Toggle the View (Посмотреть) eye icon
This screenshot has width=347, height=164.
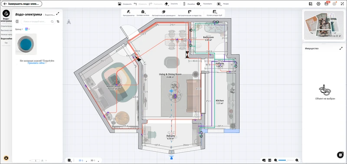tap(199, 4)
